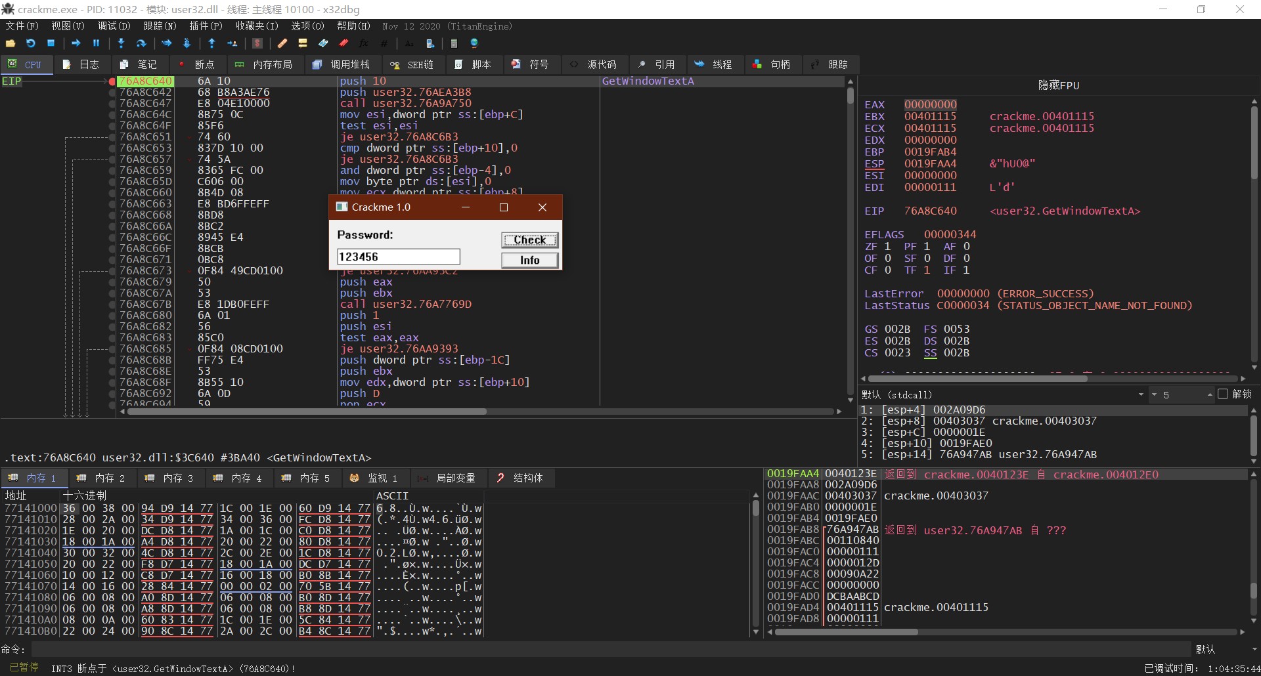Screen dimensions: 1261x676
Task: Step over the current instruction
Action: click(x=141, y=43)
